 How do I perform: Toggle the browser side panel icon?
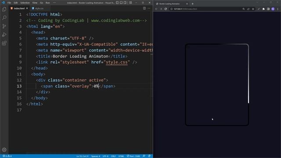click(x=268, y=9)
